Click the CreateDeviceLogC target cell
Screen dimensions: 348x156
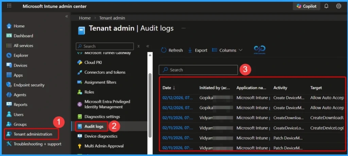327,128
